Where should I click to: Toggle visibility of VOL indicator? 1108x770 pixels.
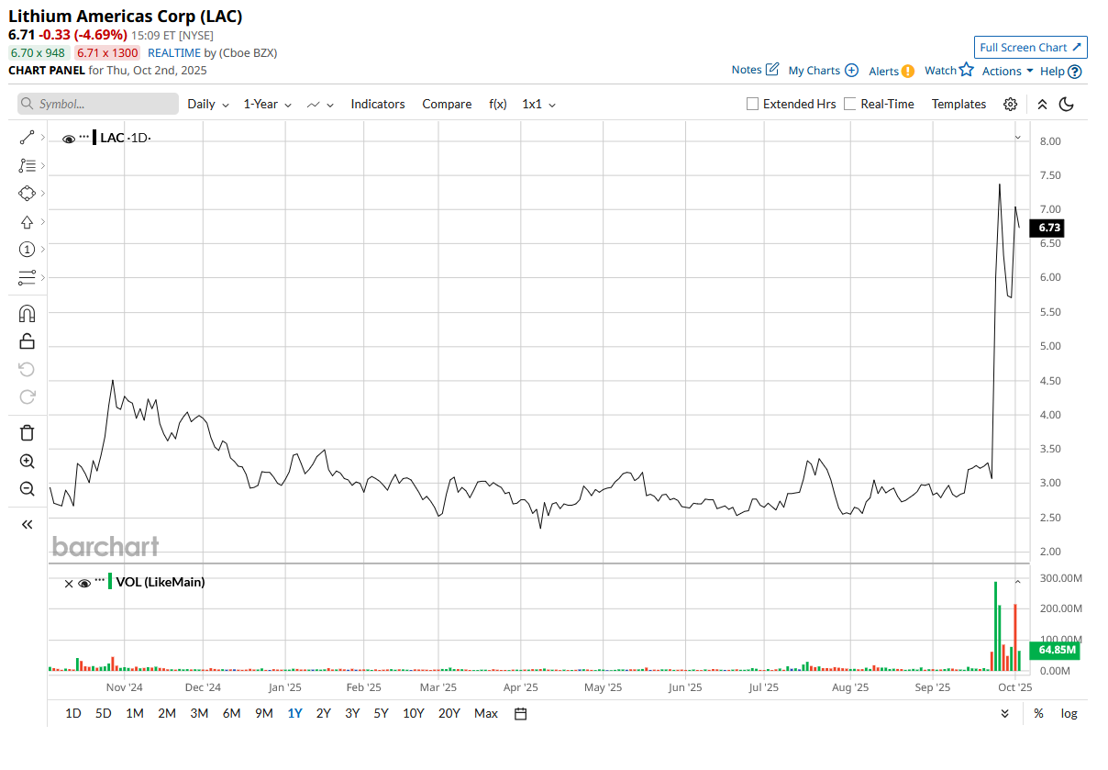point(84,583)
